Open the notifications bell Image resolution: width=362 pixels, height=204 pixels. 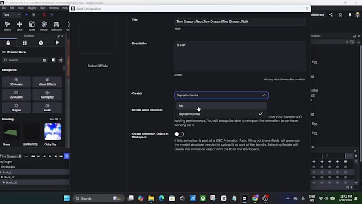350,15
